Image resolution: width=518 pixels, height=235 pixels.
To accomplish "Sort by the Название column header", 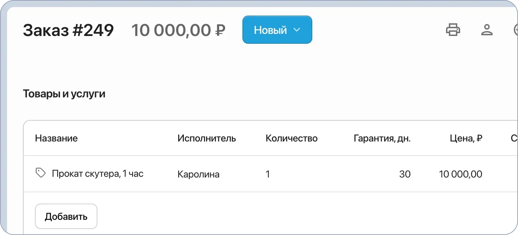I will 56,138.
